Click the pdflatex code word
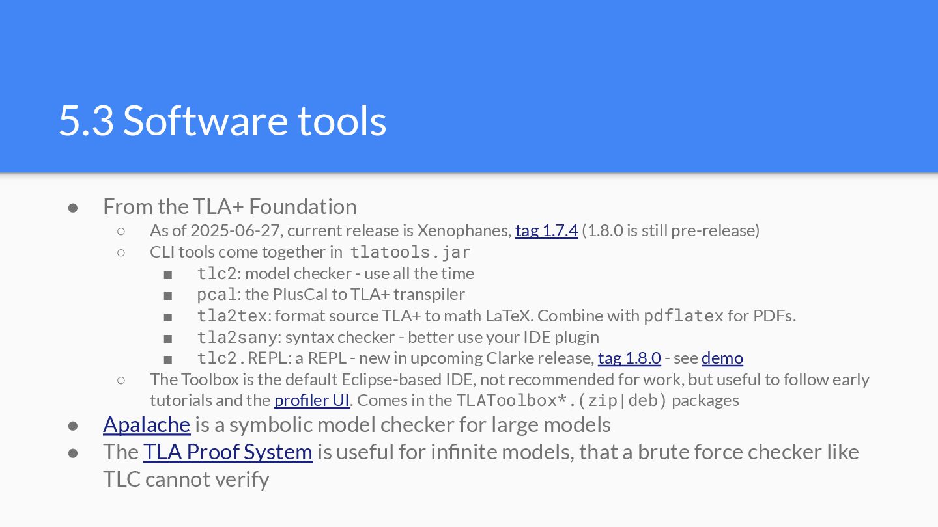The height and width of the screenshot is (527, 938). point(683,316)
